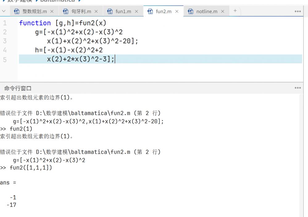Click the file icon on notline.m tab
Image resolution: width=308 pixels, height=217 pixels.
[x=191, y=11]
